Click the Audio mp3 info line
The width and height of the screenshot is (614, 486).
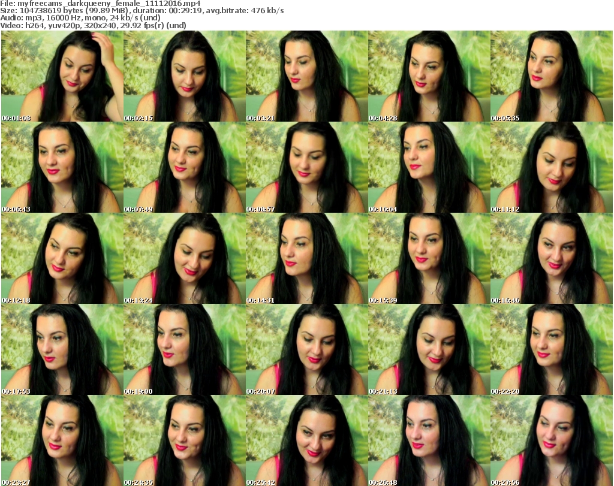point(80,18)
